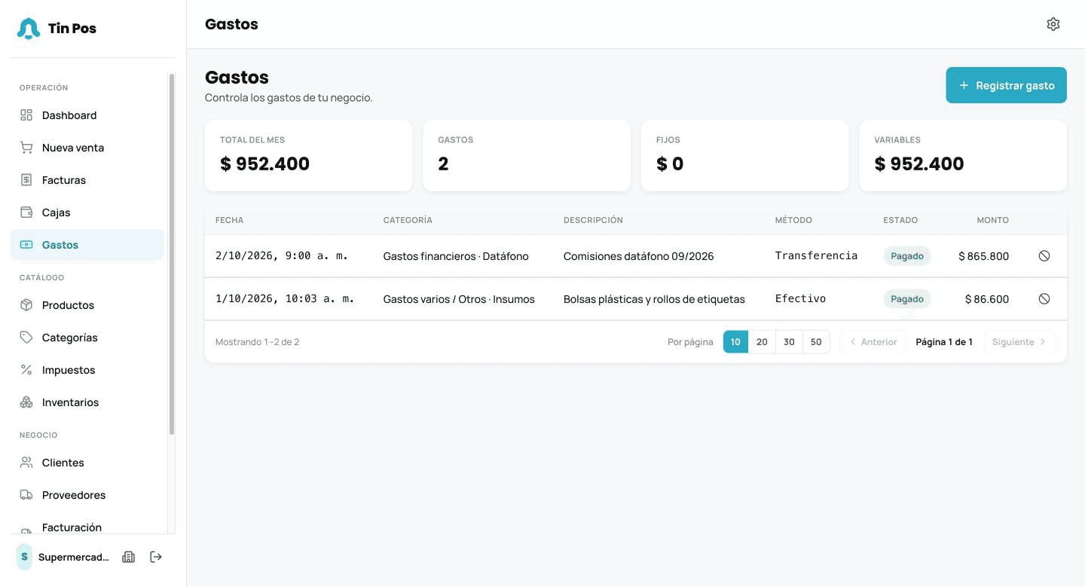Click the Gastos banknote icon

(26, 245)
